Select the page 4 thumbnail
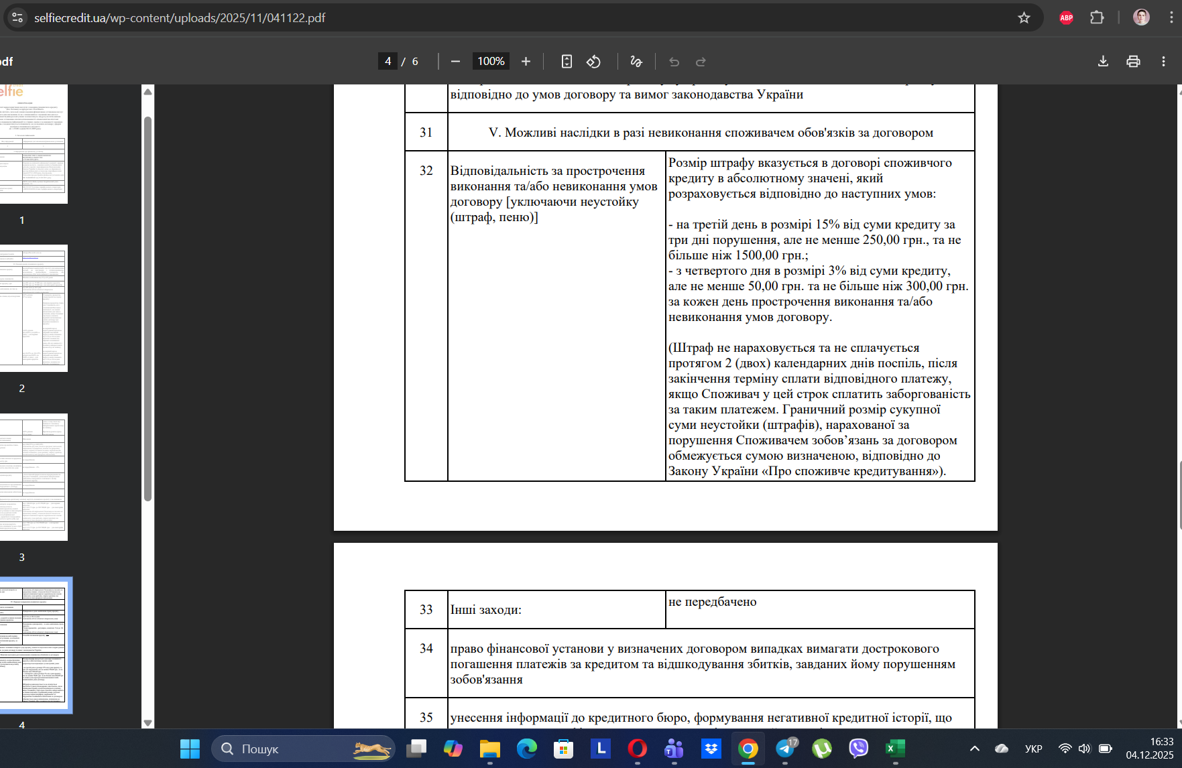1182x768 pixels. click(34, 645)
